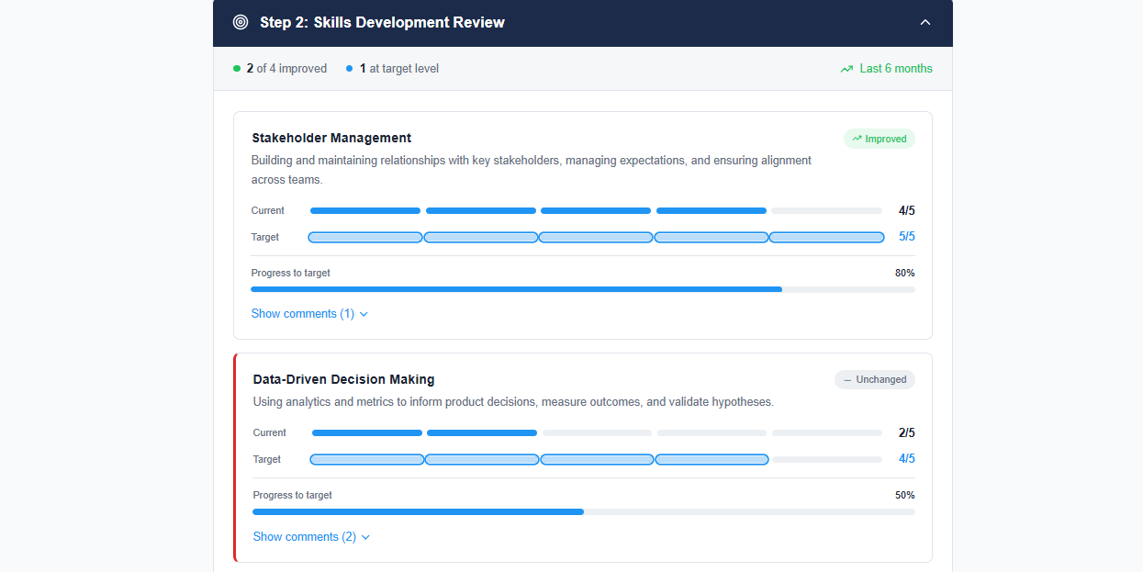Image resolution: width=1143 pixels, height=572 pixels.
Task: Select third Current level segment for Data-Driven Decision Making
Action: tap(597, 432)
